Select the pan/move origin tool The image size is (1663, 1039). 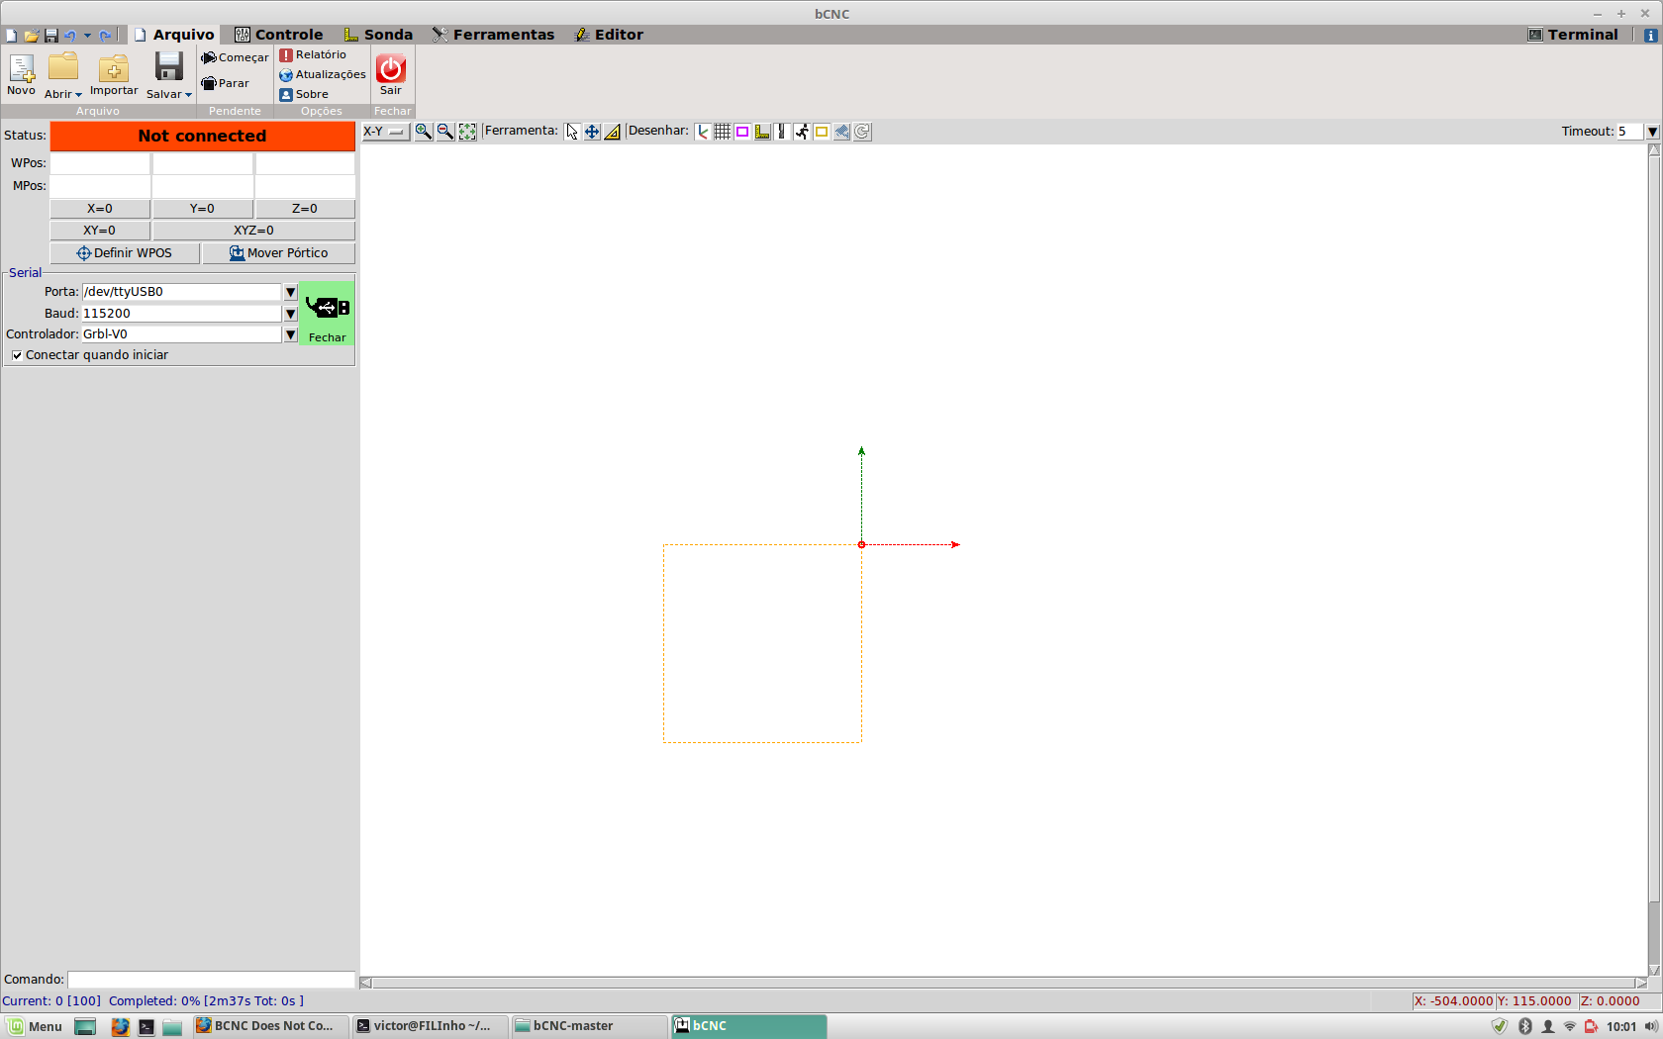pyautogui.click(x=592, y=132)
